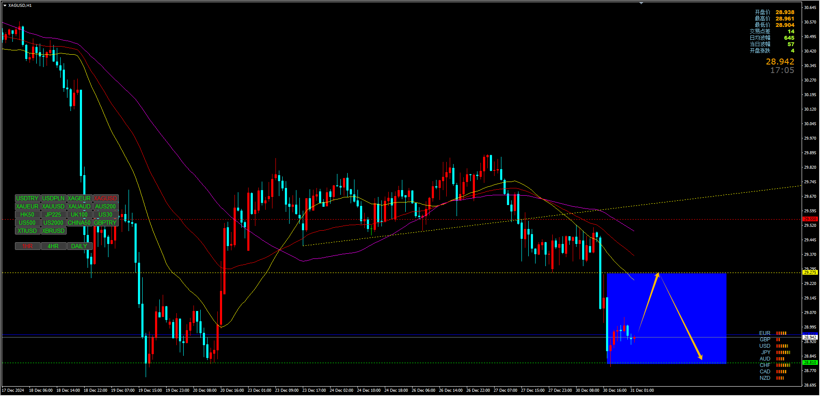Open the HK50 index button
This screenshot has height=396, width=820.
tap(27, 215)
